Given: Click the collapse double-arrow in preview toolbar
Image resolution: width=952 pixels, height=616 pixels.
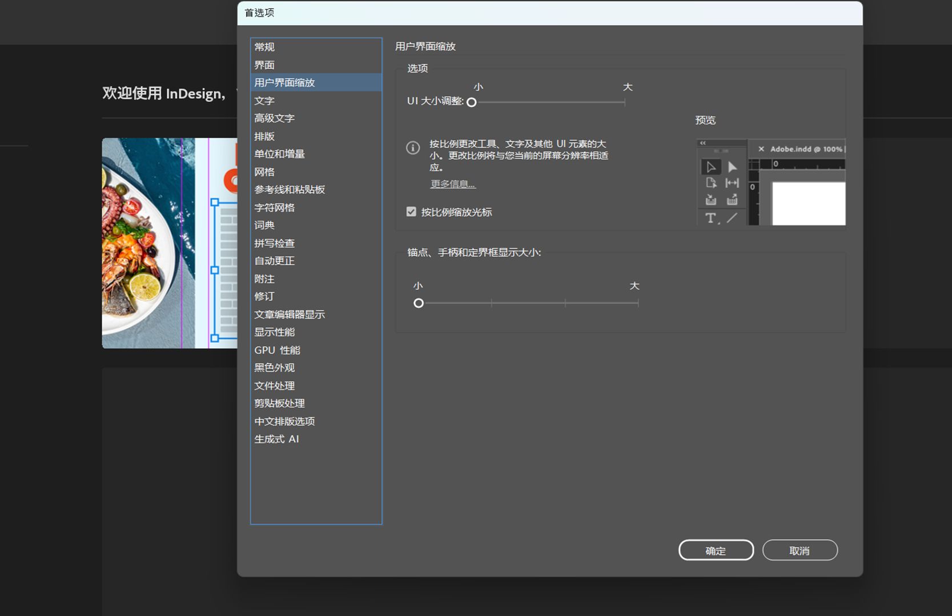Looking at the screenshot, I should point(703,143).
